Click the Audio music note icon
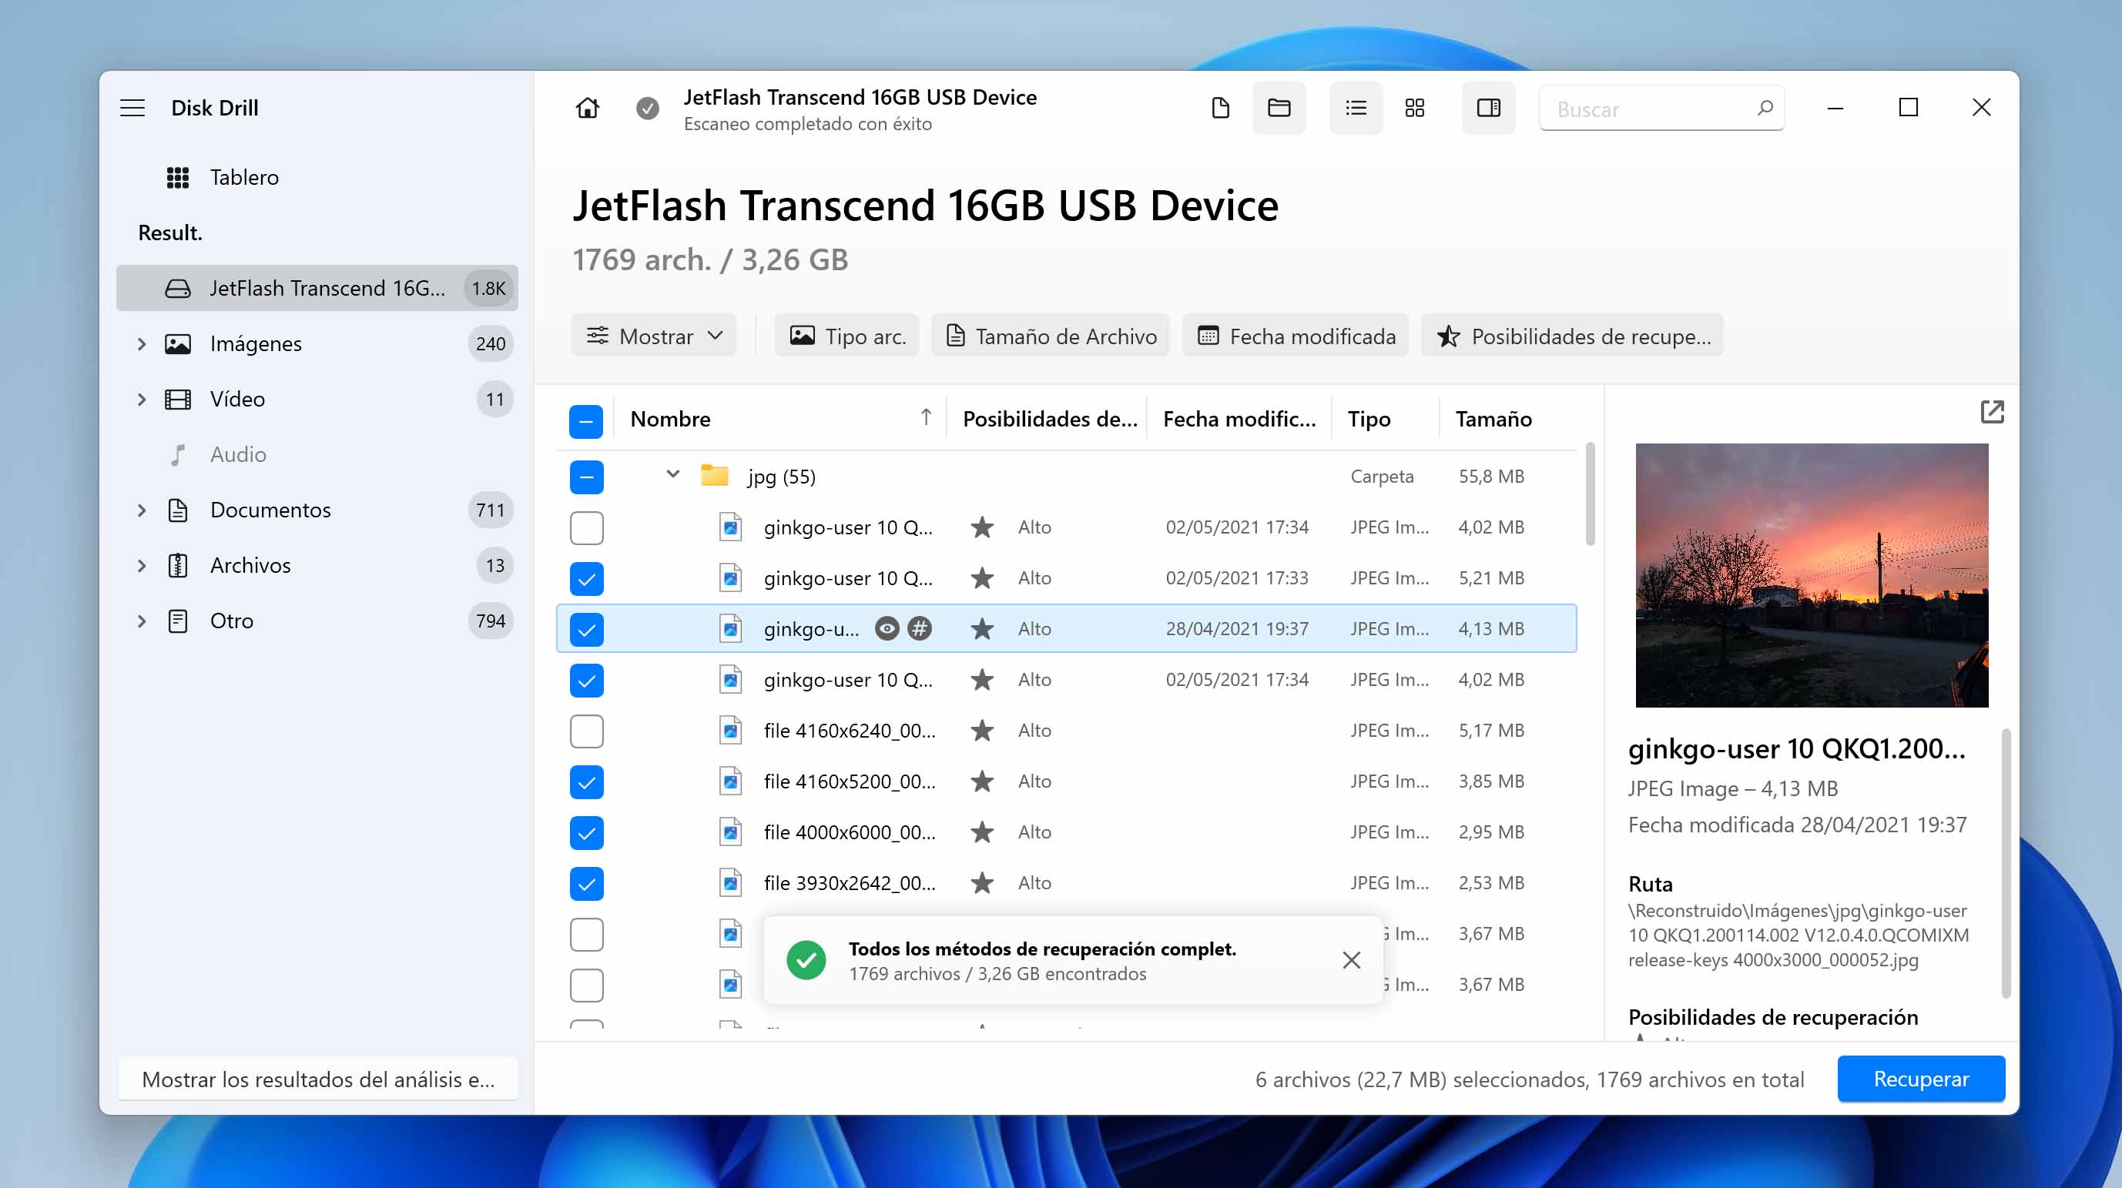This screenshot has height=1188, width=2122. point(178,454)
